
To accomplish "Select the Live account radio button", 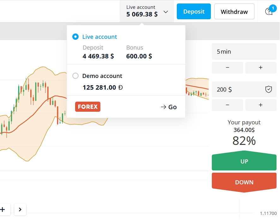I will click(75, 37).
